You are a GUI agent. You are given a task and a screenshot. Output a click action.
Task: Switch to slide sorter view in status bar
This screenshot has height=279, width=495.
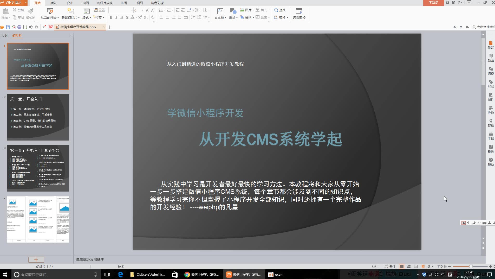coord(409,267)
